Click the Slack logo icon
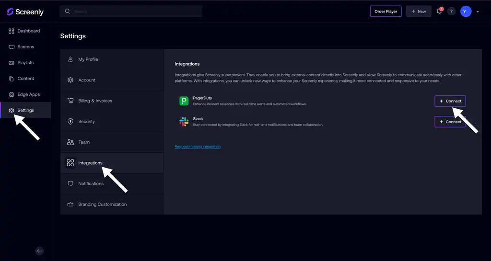The height and width of the screenshot is (261, 491). (184, 122)
